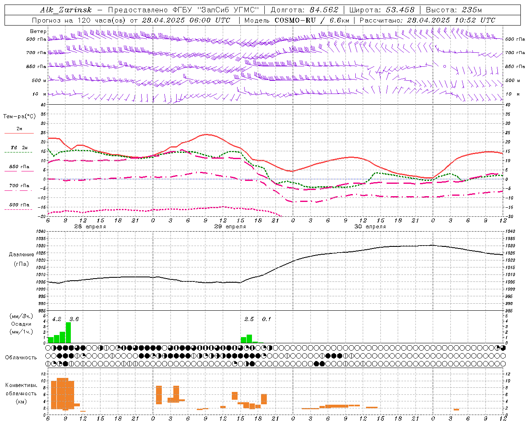Click the "30 апреля" date label
The width and height of the screenshot is (527, 422).
(370, 227)
